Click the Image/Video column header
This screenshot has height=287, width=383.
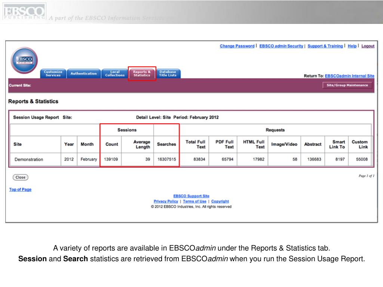284,144
